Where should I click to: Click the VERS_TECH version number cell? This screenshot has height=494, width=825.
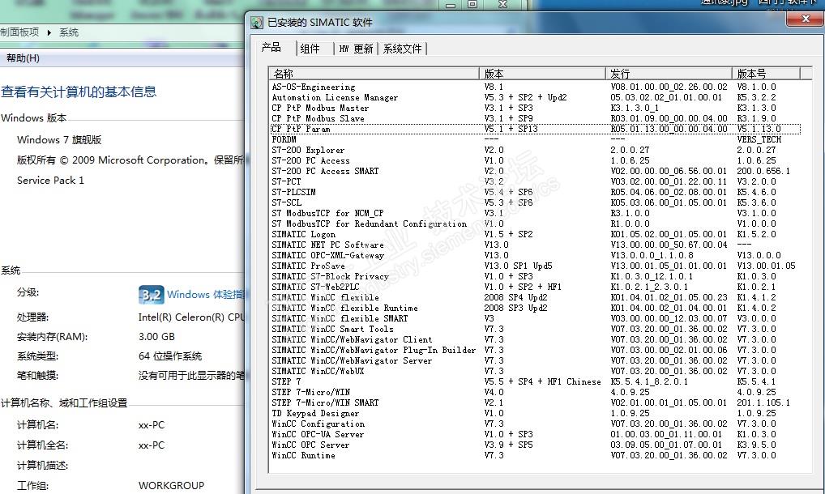pos(759,139)
